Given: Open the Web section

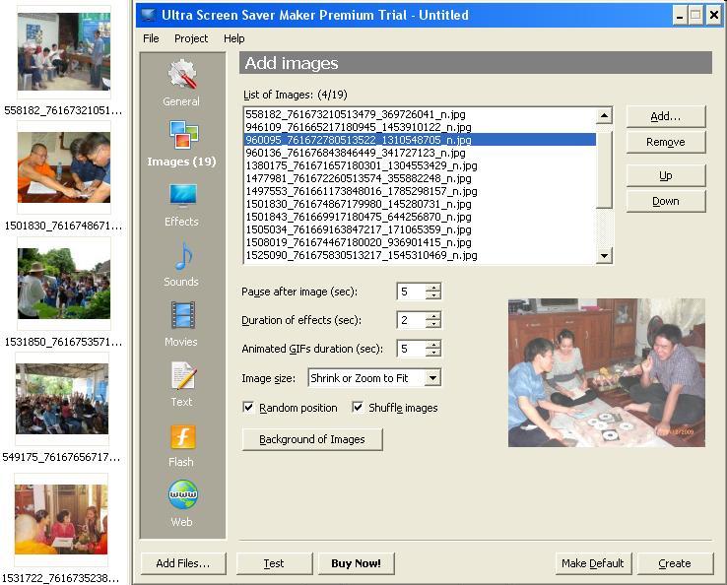Looking at the screenshot, I should coord(181,504).
